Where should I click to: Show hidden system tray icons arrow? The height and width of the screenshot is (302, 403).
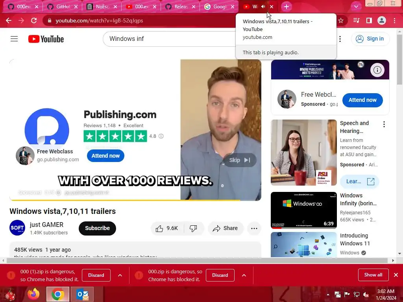(328, 295)
